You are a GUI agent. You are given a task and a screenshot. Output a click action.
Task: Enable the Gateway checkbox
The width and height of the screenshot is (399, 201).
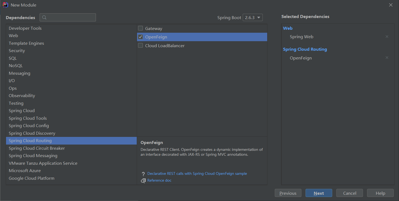(x=141, y=28)
